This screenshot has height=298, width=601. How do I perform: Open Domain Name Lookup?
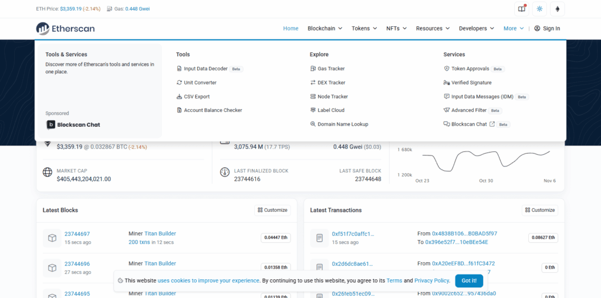(343, 124)
